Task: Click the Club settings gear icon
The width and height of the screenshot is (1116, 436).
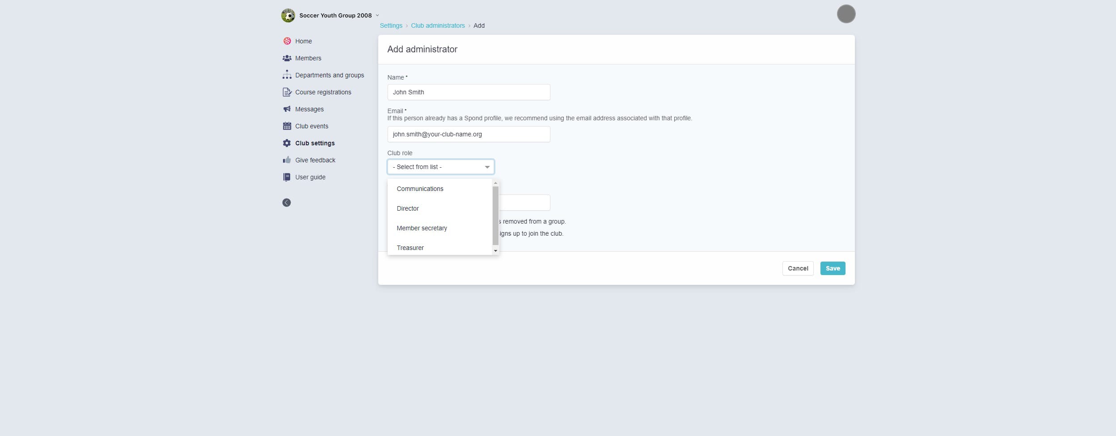Action: (x=287, y=143)
